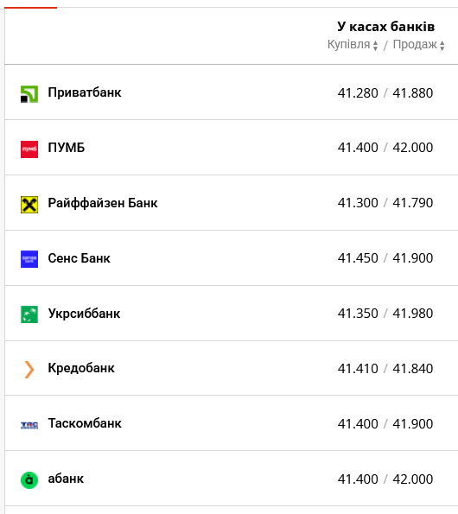The image size is (458, 514).
Task: Open the Приватбанк bank link
Action: point(85,92)
